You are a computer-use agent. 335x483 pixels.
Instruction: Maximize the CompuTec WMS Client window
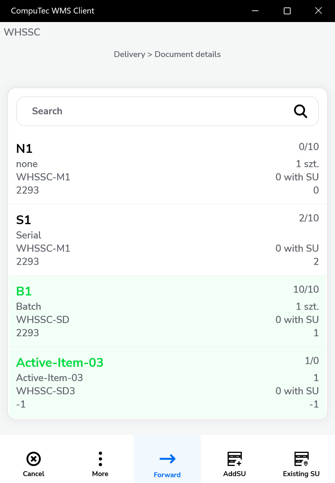[287, 11]
